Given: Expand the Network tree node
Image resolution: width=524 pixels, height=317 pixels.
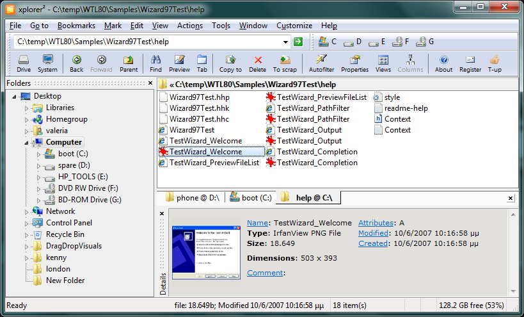Looking at the screenshot, I should (x=26, y=212).
